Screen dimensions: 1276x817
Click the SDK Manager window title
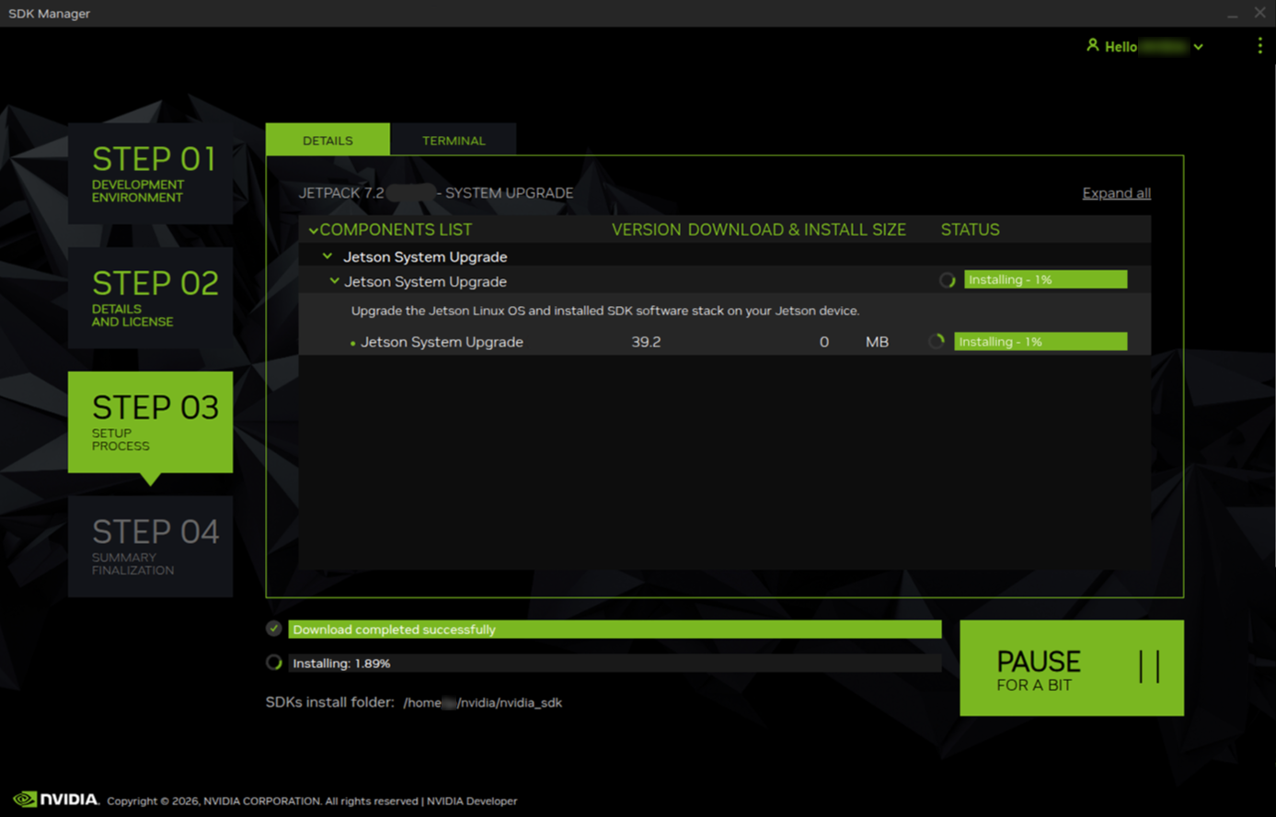pos(50,14)
